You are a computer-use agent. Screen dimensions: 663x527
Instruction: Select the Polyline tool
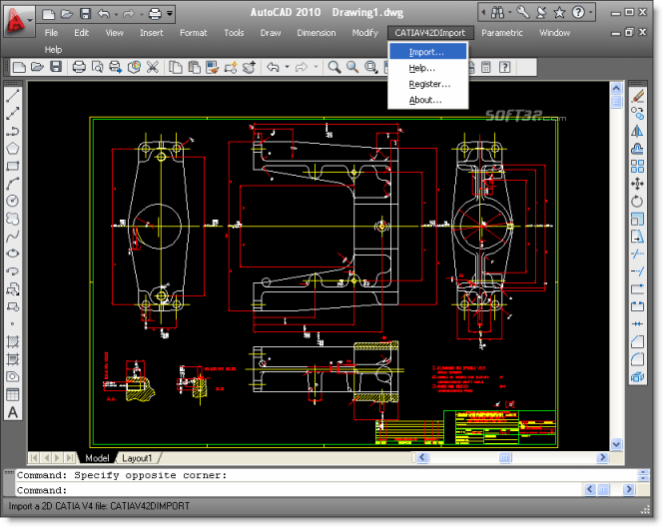13,131
